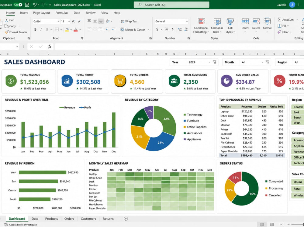Click the formula bar Cancel X icon
This screenshot has height=227, width=304.
pyautogui.click(x=32, y=46)
